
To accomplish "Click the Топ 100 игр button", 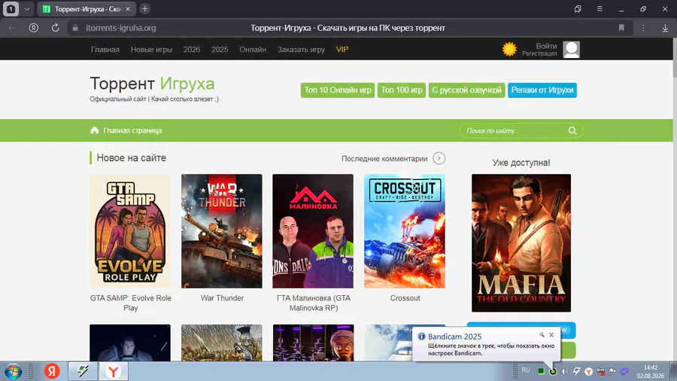I will pos(402,90).
